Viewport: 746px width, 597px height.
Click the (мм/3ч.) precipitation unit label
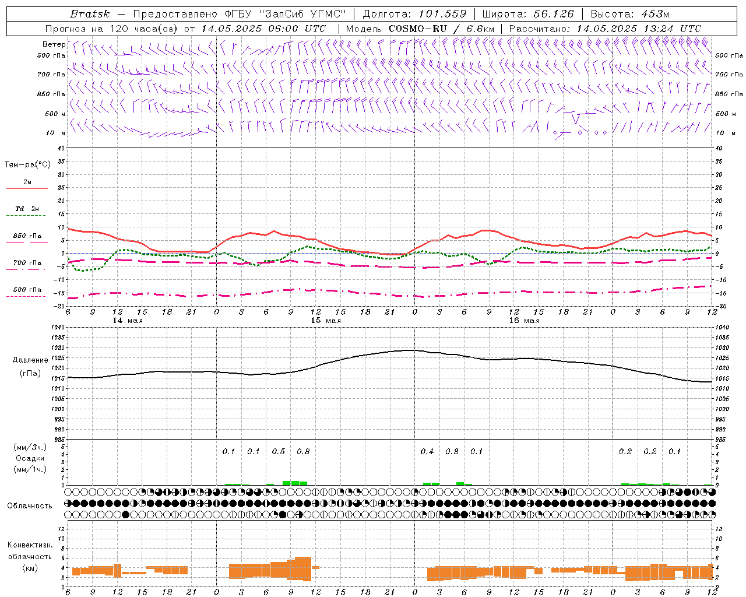[29, 447]
